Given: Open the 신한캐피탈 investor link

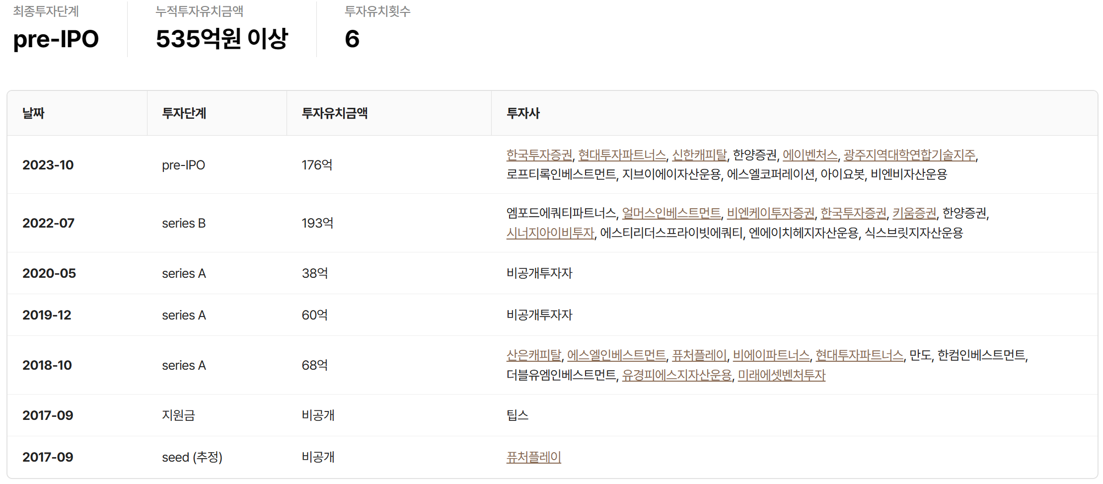Looking at the screenshot, I should point(699,155).
